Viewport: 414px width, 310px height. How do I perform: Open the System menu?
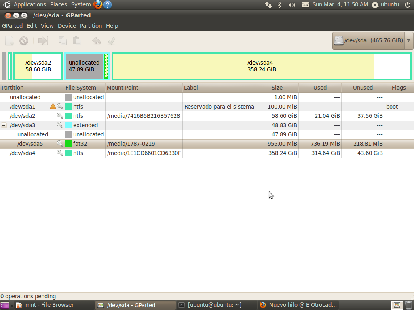(81, 5)
